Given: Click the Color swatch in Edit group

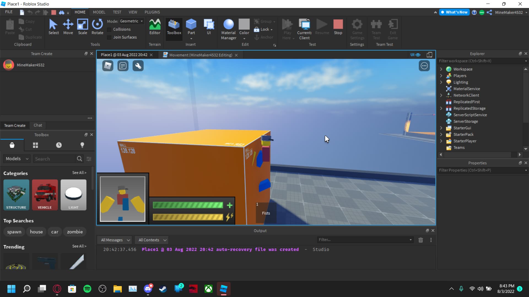Looking at the screenshot, I should pyautogui.click(x=244, y=24).
